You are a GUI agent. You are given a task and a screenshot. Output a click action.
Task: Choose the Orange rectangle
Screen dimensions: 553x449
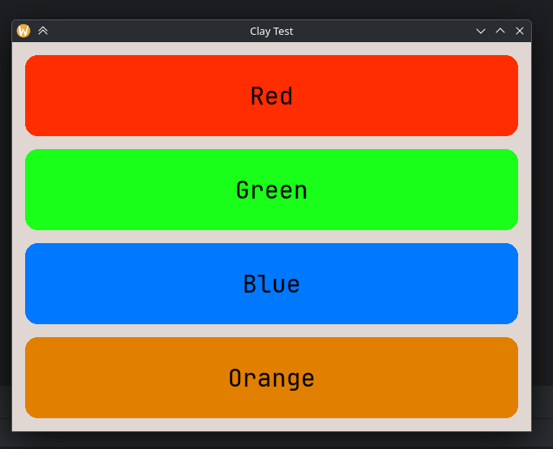coord(122,378)
